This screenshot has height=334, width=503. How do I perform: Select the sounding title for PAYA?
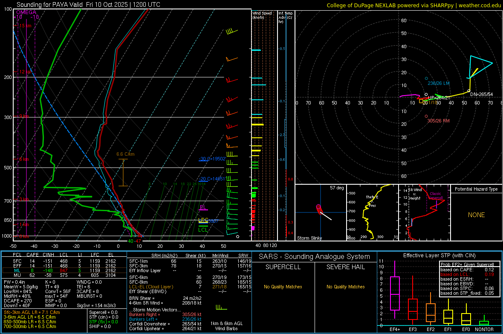click(x=88, y=5)
